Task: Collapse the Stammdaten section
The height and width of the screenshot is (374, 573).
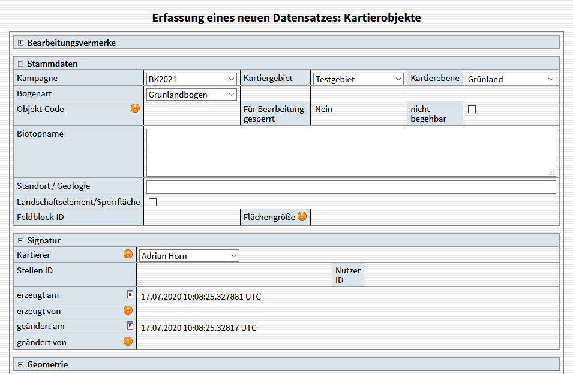Action: pos(21,64)
